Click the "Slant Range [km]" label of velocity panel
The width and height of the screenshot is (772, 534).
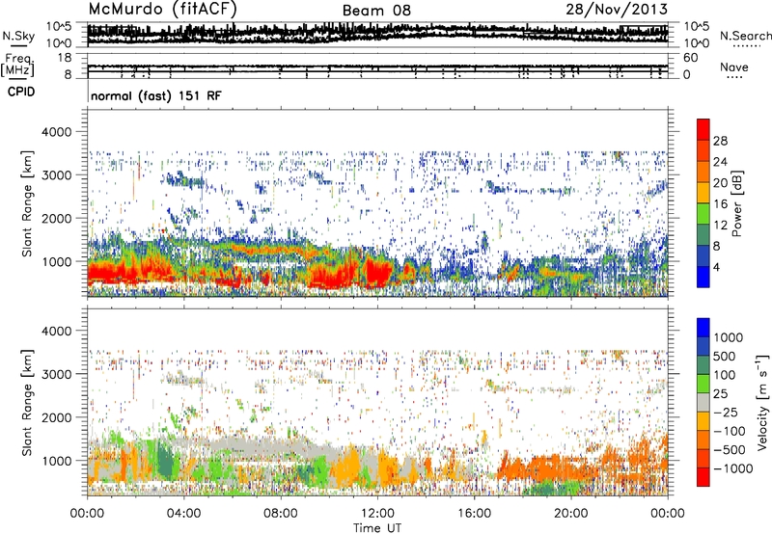27,402
